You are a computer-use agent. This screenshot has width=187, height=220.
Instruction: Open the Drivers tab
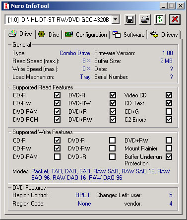click(164, 35)
